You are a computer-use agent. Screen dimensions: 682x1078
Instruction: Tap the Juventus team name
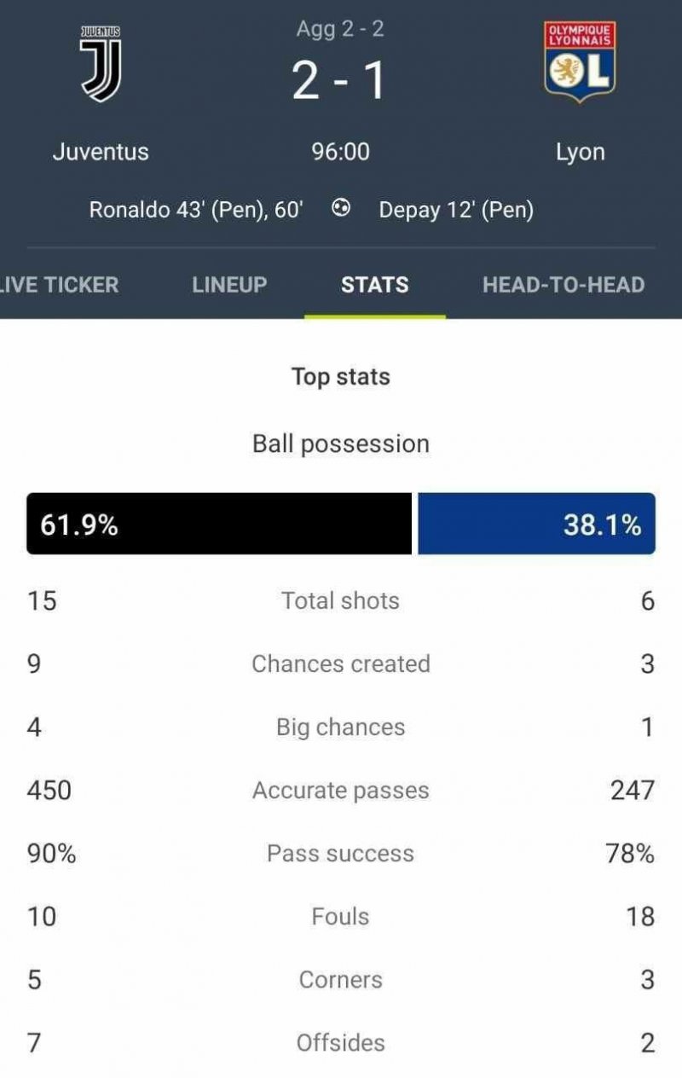[x=101, y=152]
